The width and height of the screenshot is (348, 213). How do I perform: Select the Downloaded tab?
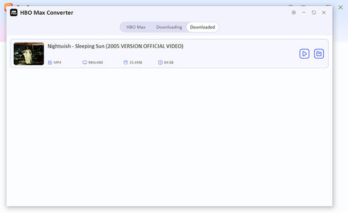tap(203, 27)
